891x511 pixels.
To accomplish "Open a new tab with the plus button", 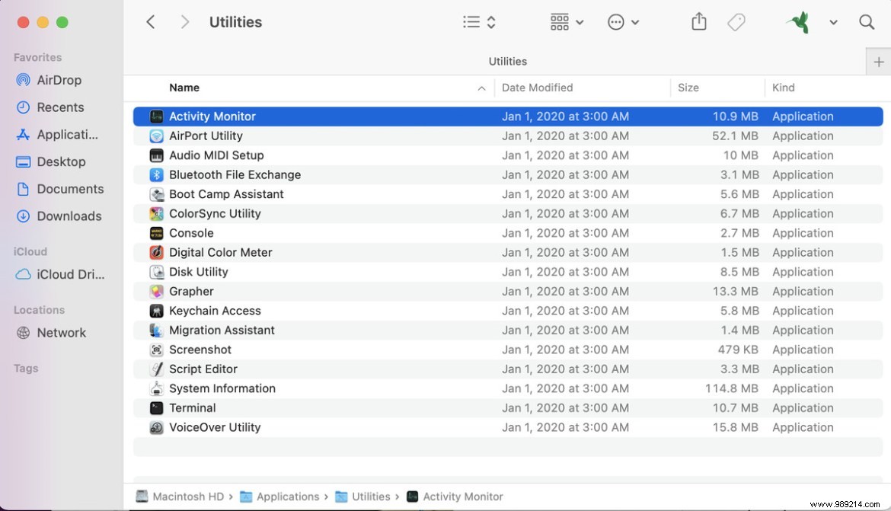I will [x=879, y=61].
